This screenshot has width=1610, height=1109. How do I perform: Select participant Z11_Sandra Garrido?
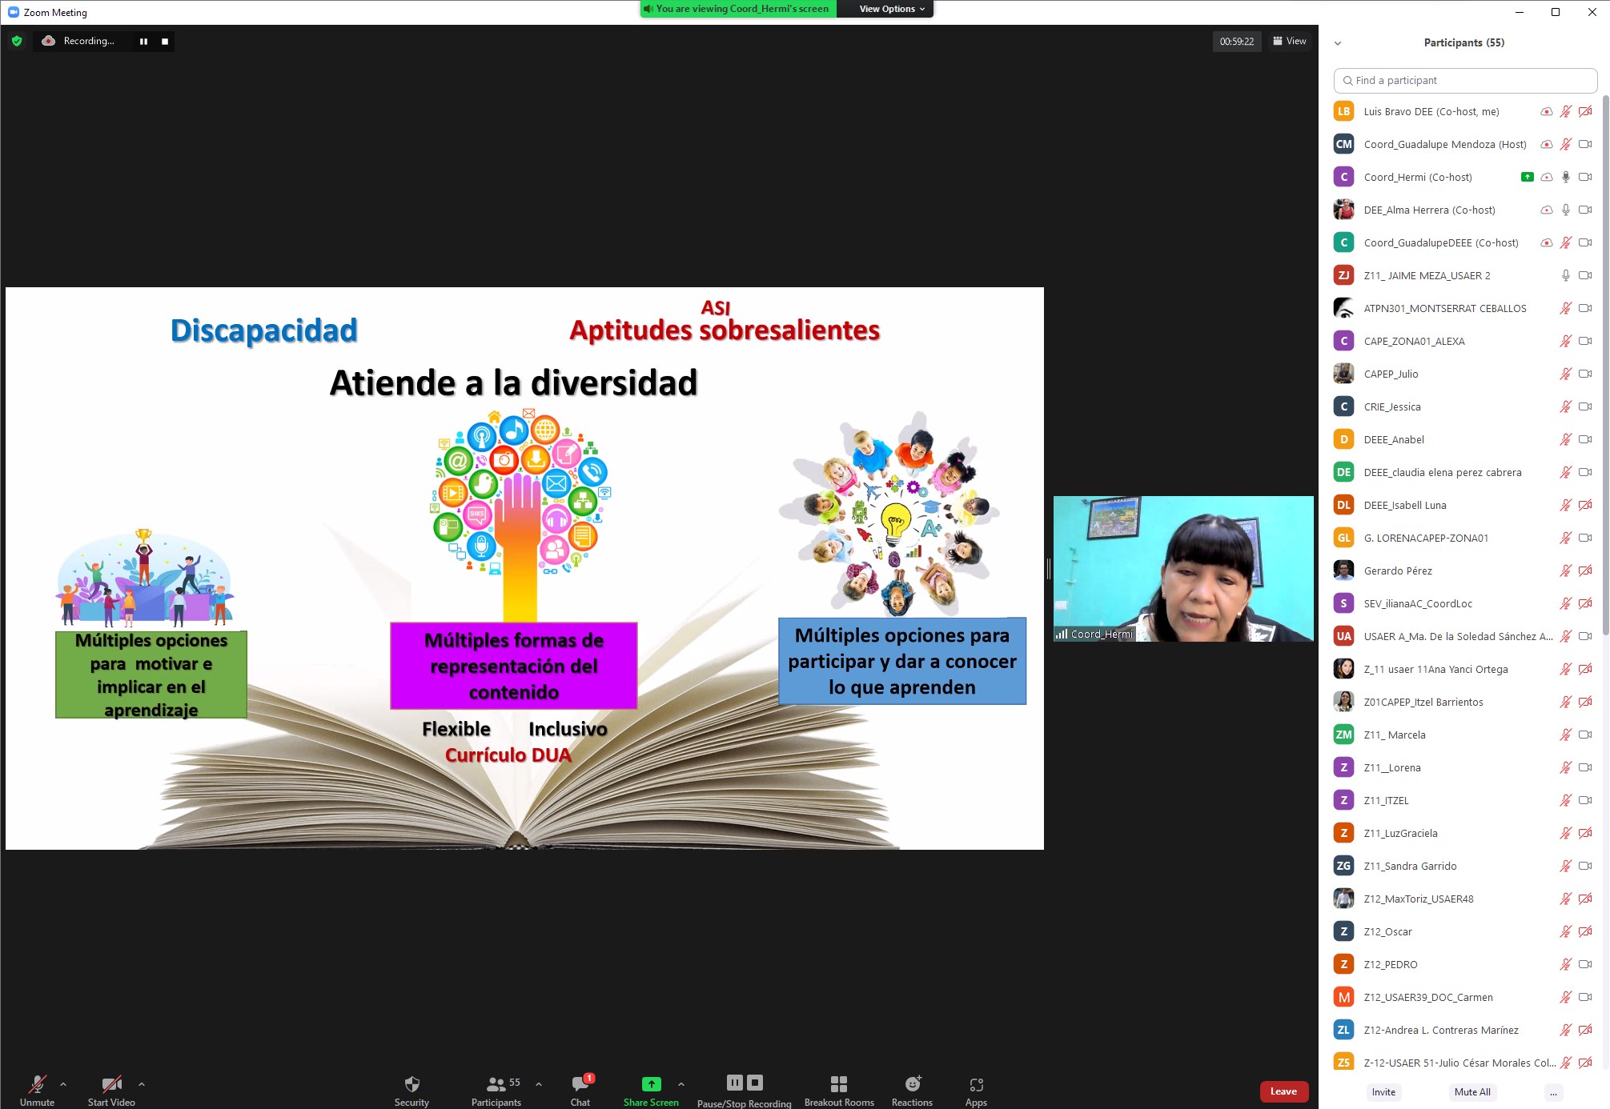click(x=1463, y=866)
